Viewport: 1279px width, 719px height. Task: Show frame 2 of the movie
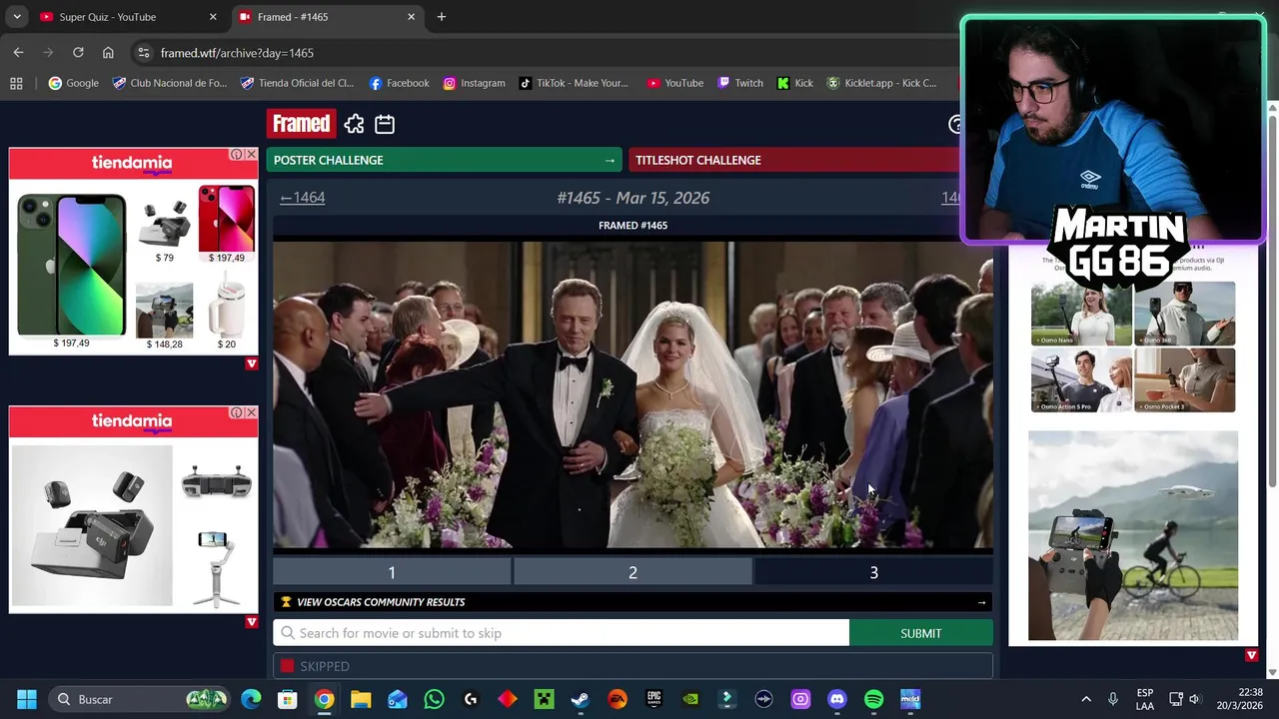pyautogui.click(x=633, y=572)
